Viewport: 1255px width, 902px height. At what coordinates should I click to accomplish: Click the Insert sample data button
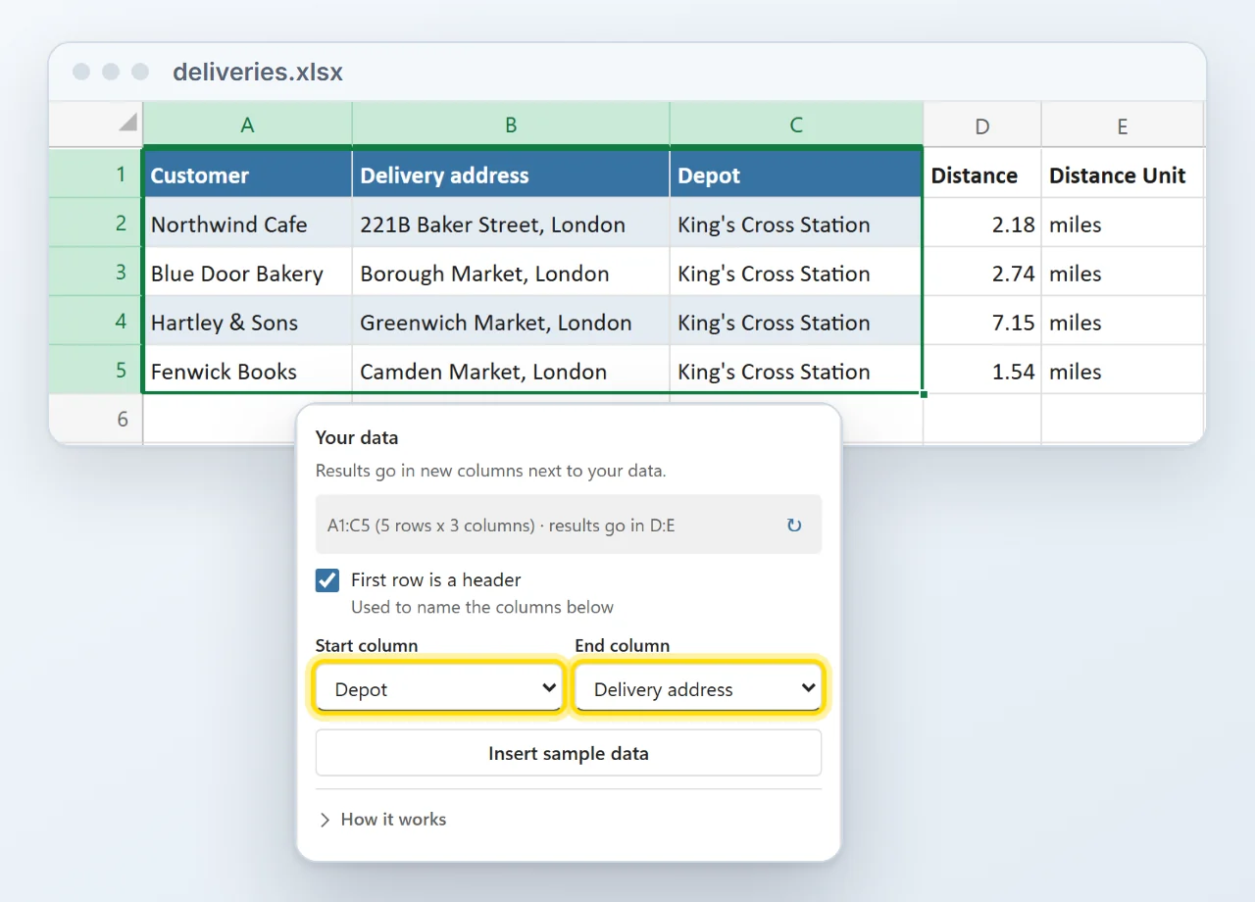569,753
